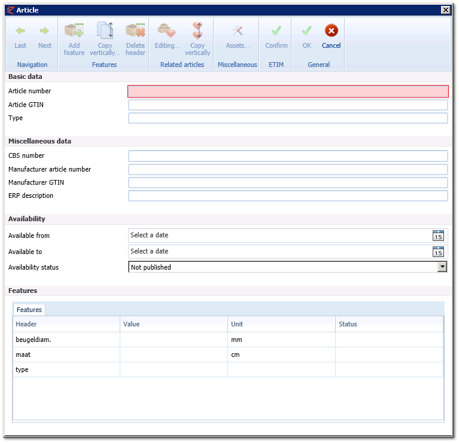Click the Delete header icon
Viewport: 459px width, 443px height.
(x=135, y=30)
